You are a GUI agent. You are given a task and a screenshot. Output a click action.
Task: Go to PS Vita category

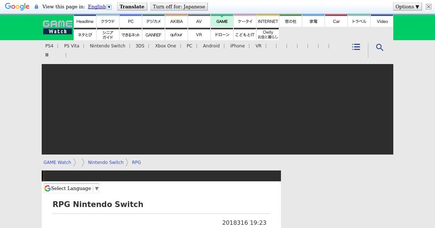click(71, 46)
